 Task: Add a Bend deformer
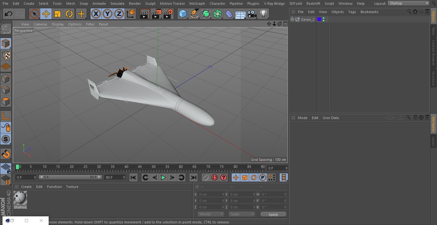click(229, 14)
